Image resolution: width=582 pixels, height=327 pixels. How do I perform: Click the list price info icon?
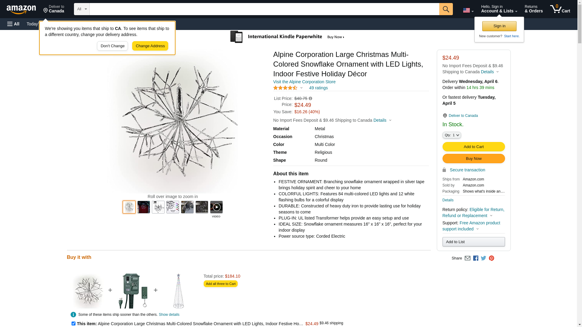coord(310,98)
